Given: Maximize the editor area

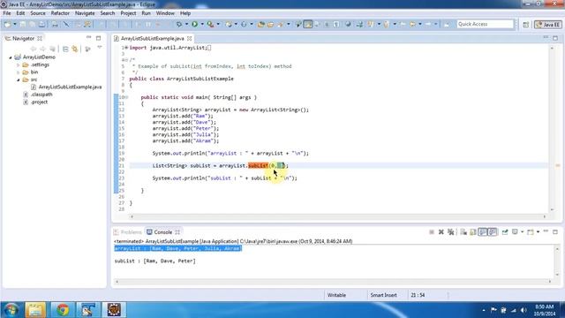Looking at the screenshot, I should coord(555,38).
